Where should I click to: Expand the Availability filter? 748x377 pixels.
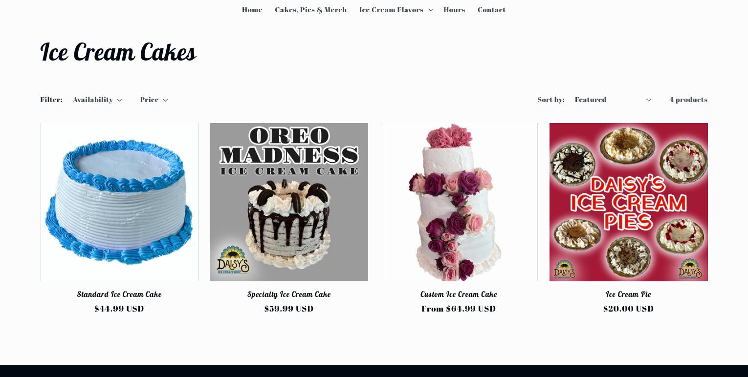97,100
